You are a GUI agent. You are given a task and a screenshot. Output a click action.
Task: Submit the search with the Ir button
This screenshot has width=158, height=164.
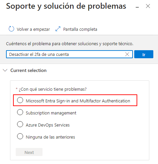tap(144, 54)
